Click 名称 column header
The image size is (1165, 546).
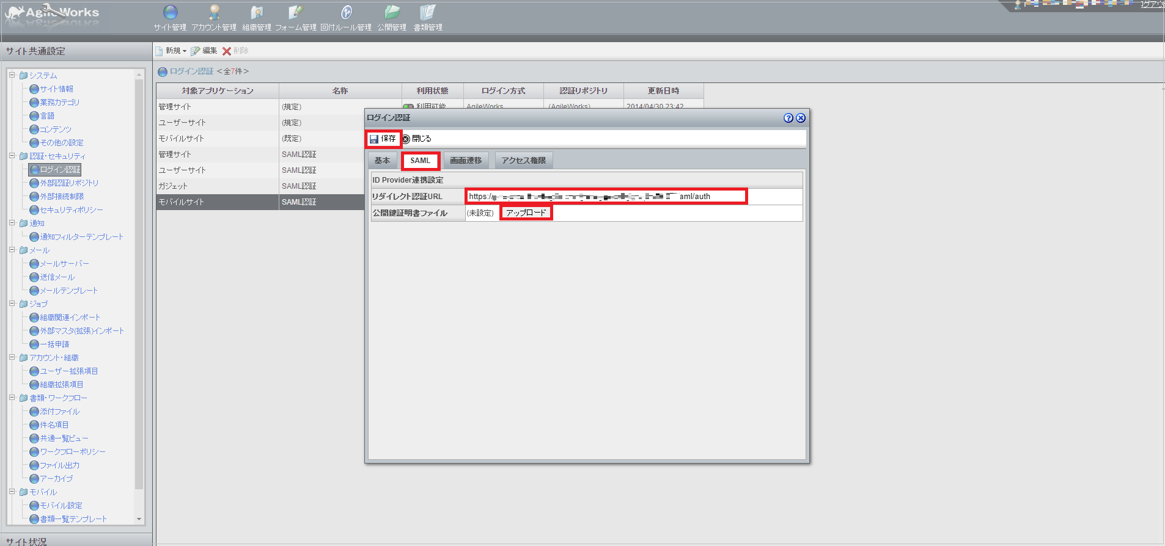pos(340,91)
